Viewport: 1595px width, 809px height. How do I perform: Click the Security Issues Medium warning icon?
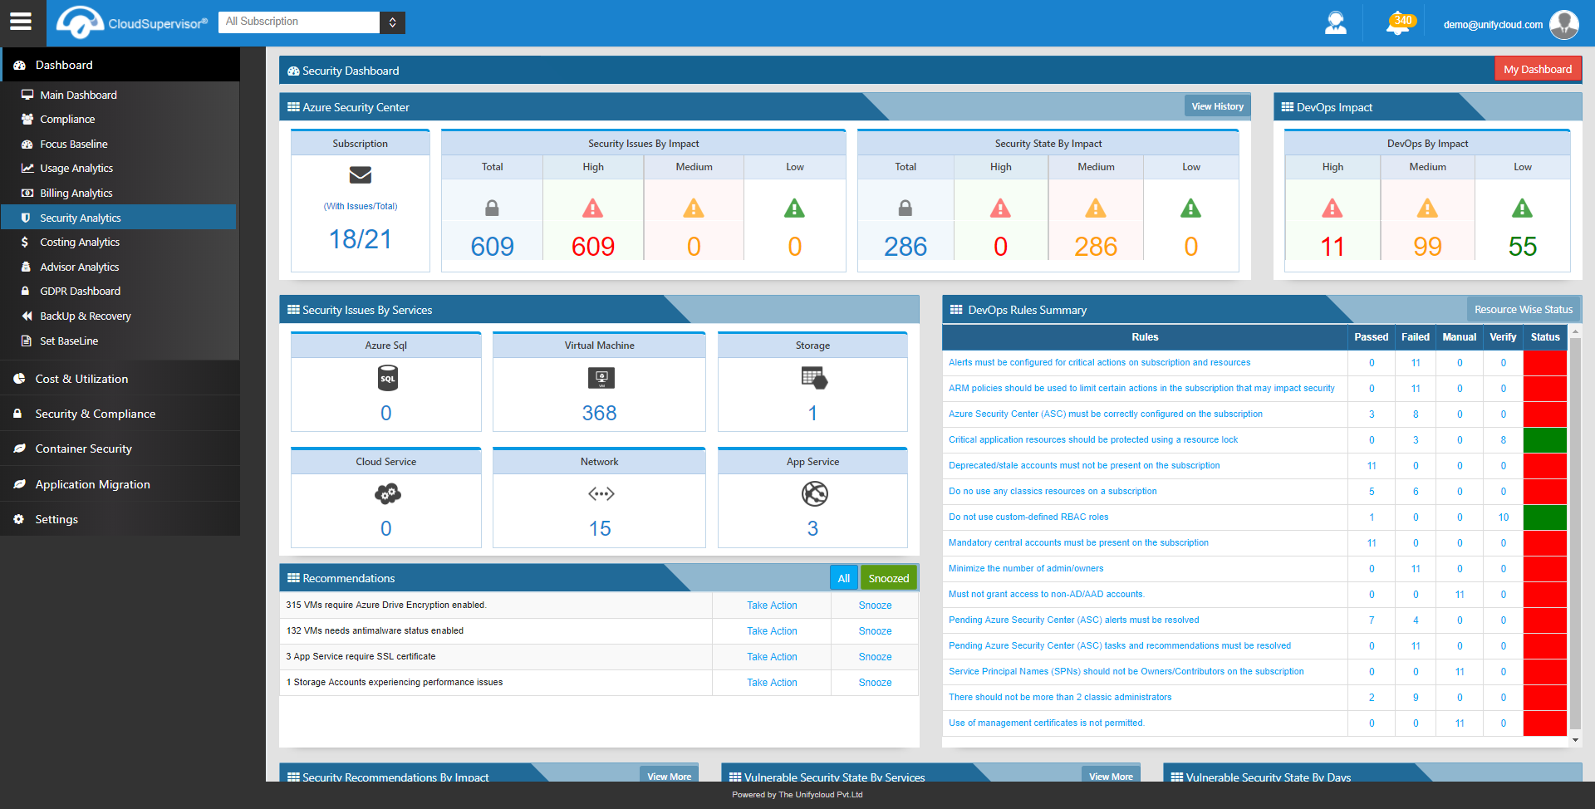pyautogui.click(x=694, y=208)
